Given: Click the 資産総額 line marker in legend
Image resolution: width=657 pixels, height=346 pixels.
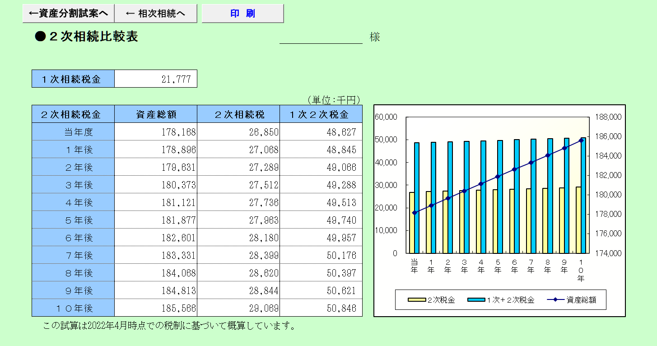Looking at the screenshot, I should point(556,300).
